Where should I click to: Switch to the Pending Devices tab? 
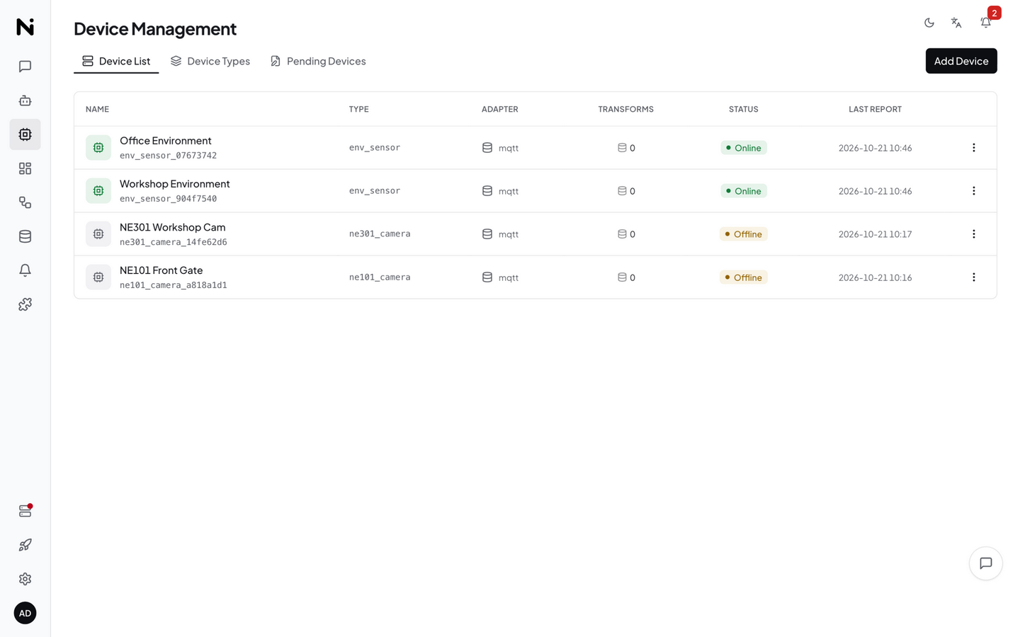(318, 61)
